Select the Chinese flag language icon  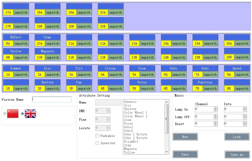13,114
